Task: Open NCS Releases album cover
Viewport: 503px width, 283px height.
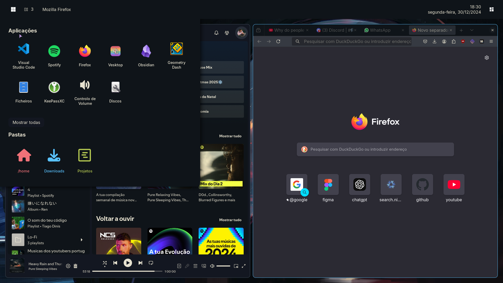Action: pos(119,241)
